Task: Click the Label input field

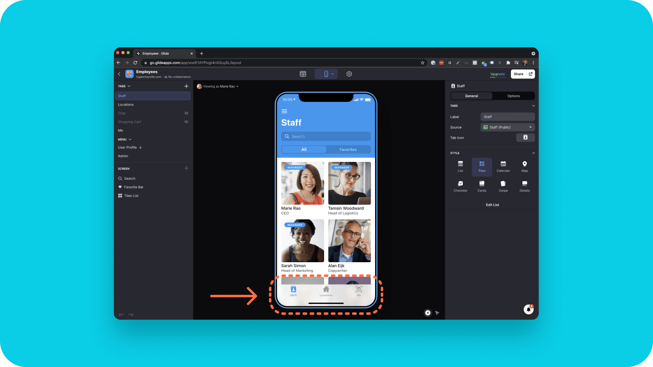Action: [x=507, y=117]
